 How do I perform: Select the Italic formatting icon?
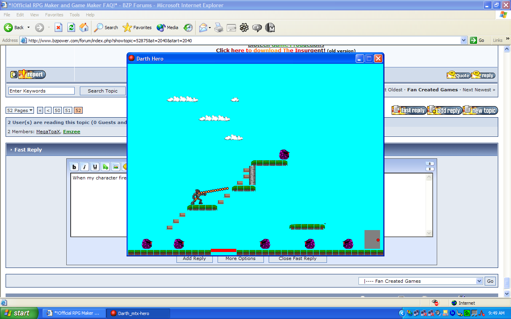pyautogui.click(x=84, y=167)
